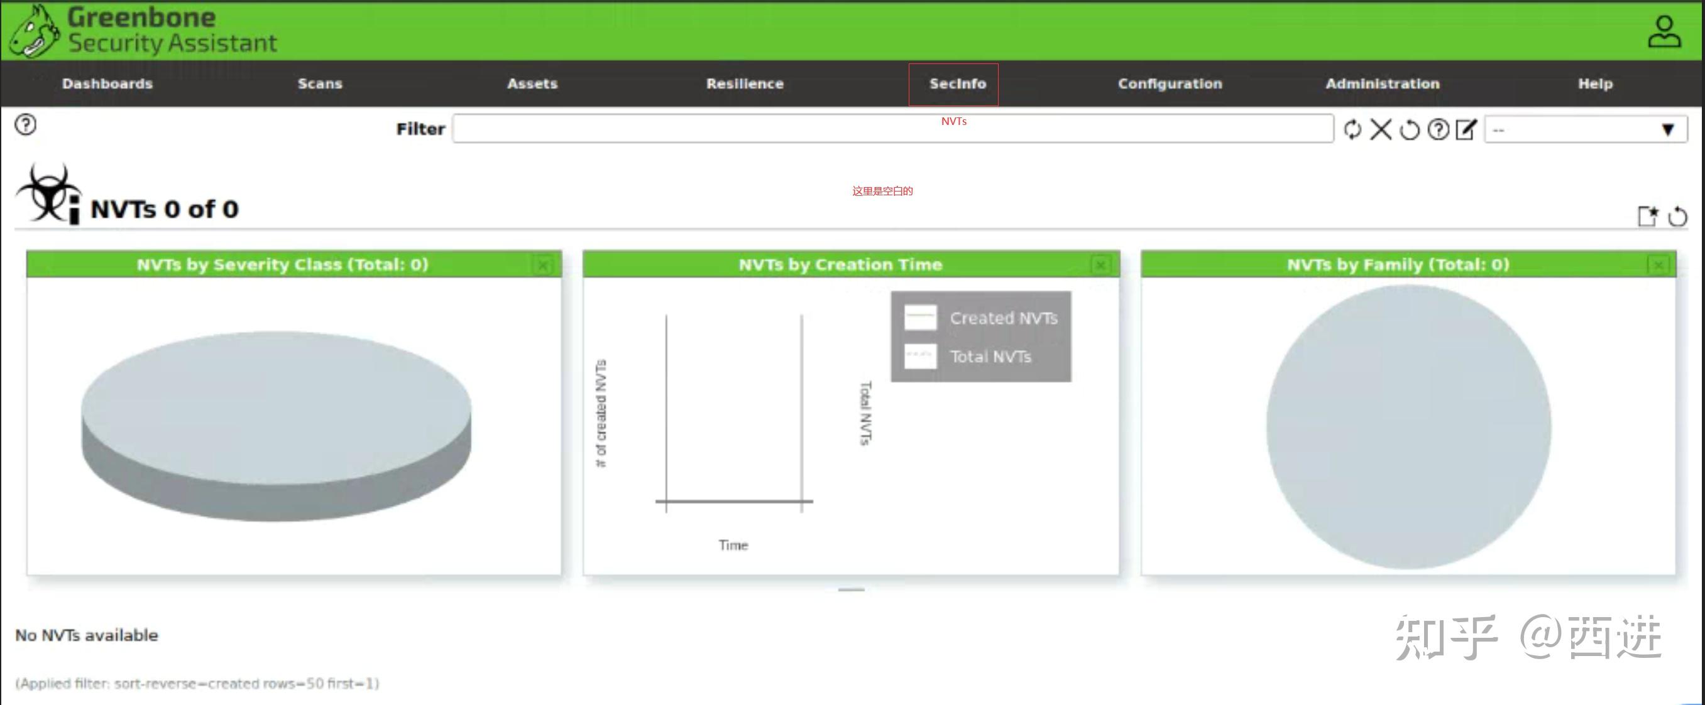Close NVTs by Severity Class panel

[543, 266]
